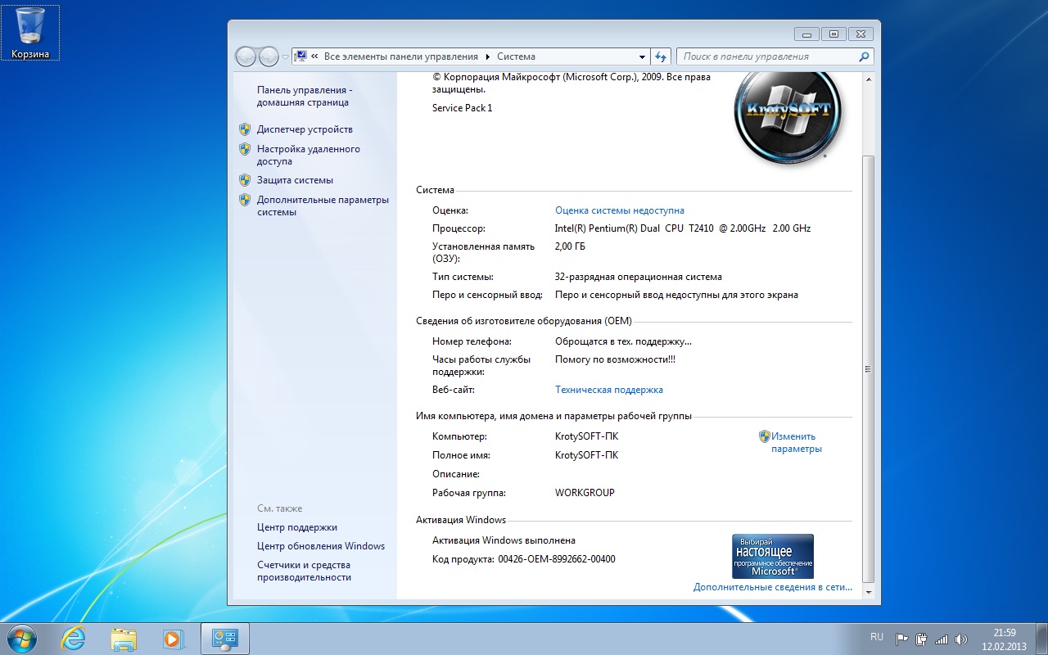Open the Recycle Bin (Корзина) desktop icon

click(30, 33)
